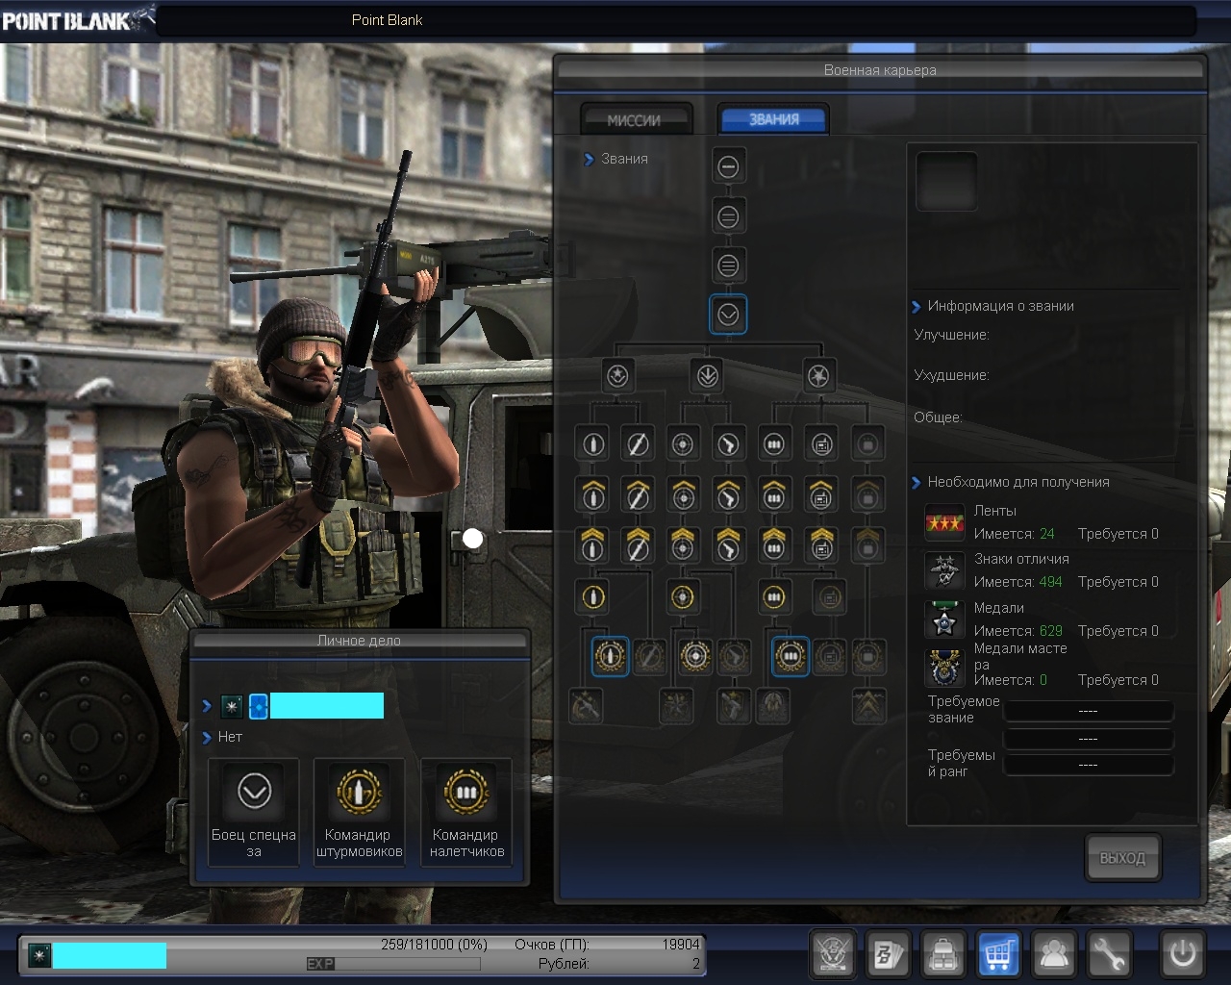Click the Ленты ribbon thumbnail

coord(944,522)
